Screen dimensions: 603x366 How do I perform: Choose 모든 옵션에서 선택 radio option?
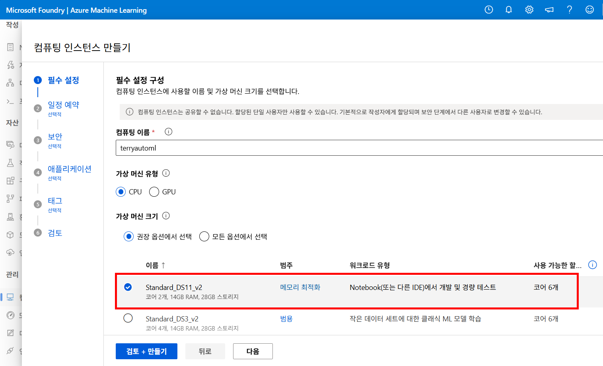point(204,237)
